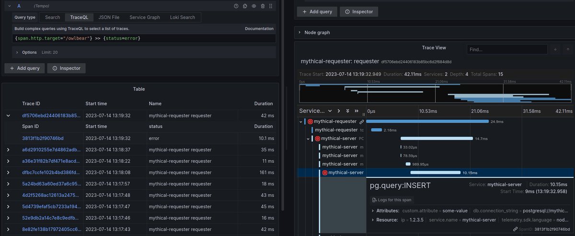Screen dimensions: 575x236
Task: Expand all spans double-right chevron
Action: (x=356, y=111)
